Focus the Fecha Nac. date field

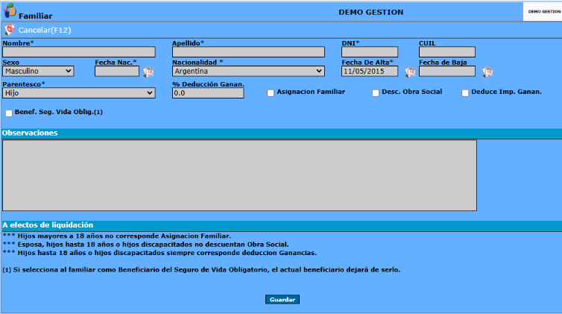117,71
